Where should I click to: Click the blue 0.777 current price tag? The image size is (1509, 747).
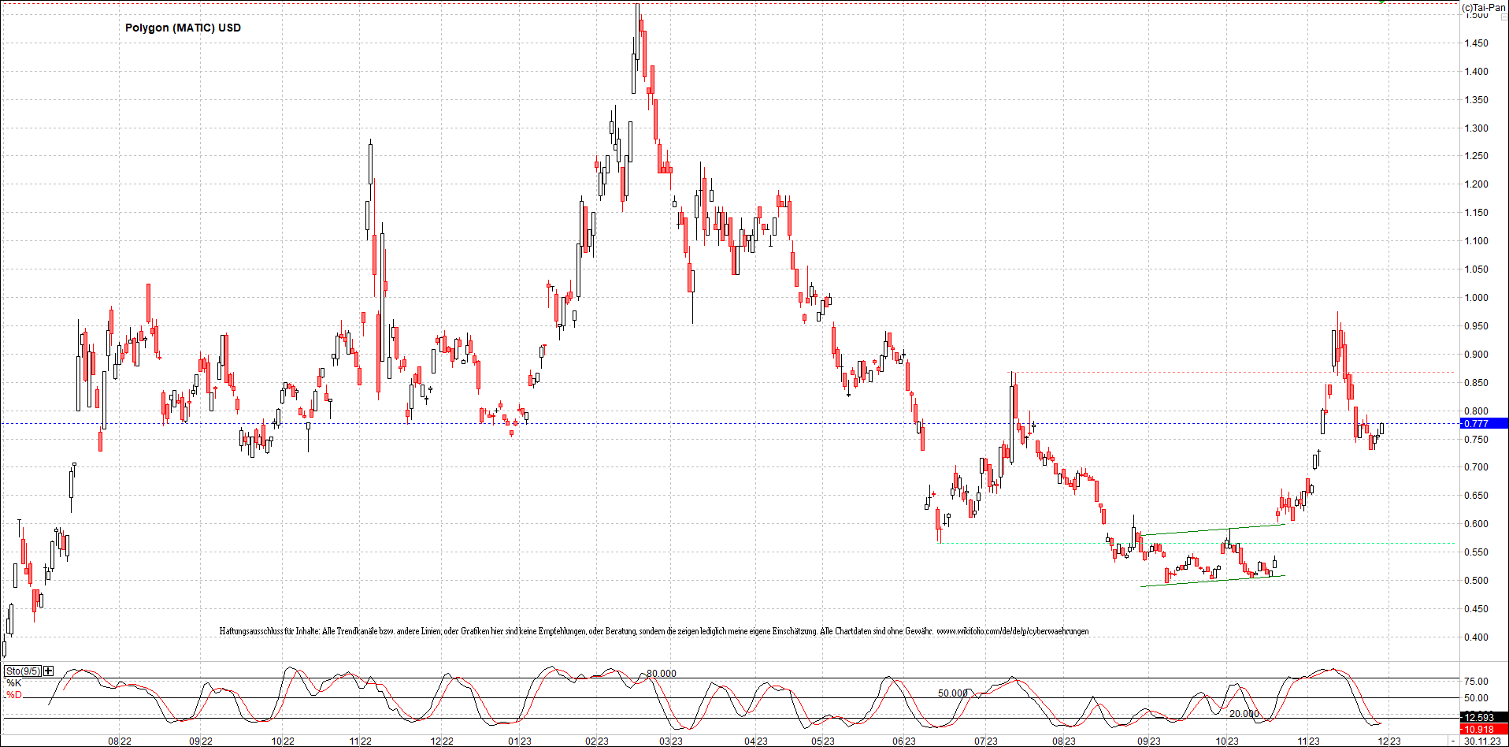tap(1484, 423)
